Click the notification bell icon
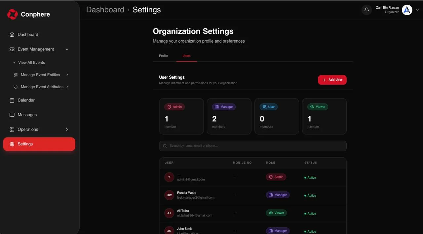 (366, 10)
